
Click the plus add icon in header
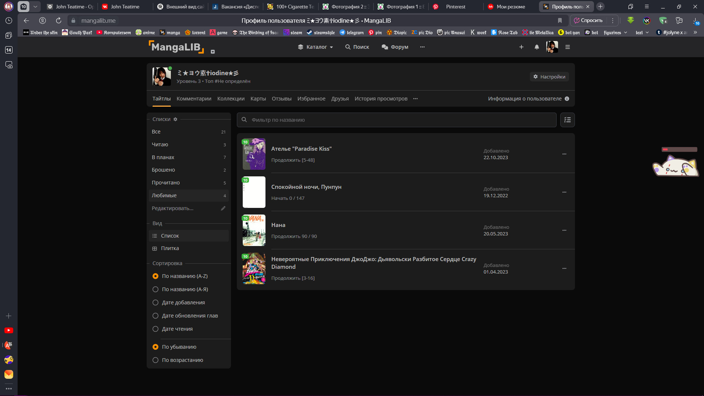click(x=521, y=47)
